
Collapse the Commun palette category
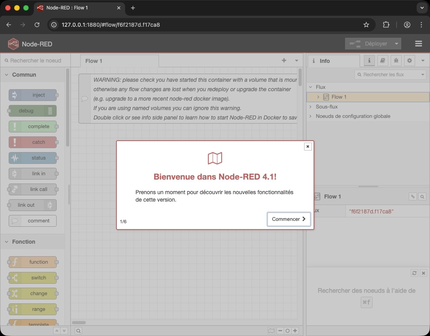tap(6, 75)
